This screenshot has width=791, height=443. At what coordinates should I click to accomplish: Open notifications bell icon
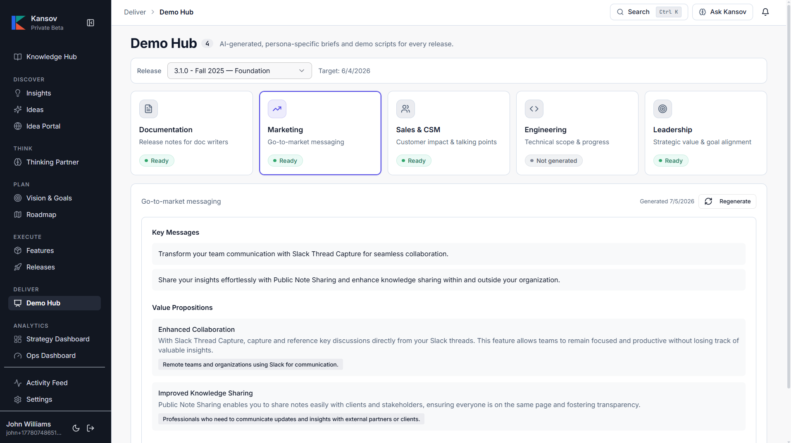point(765,12)
